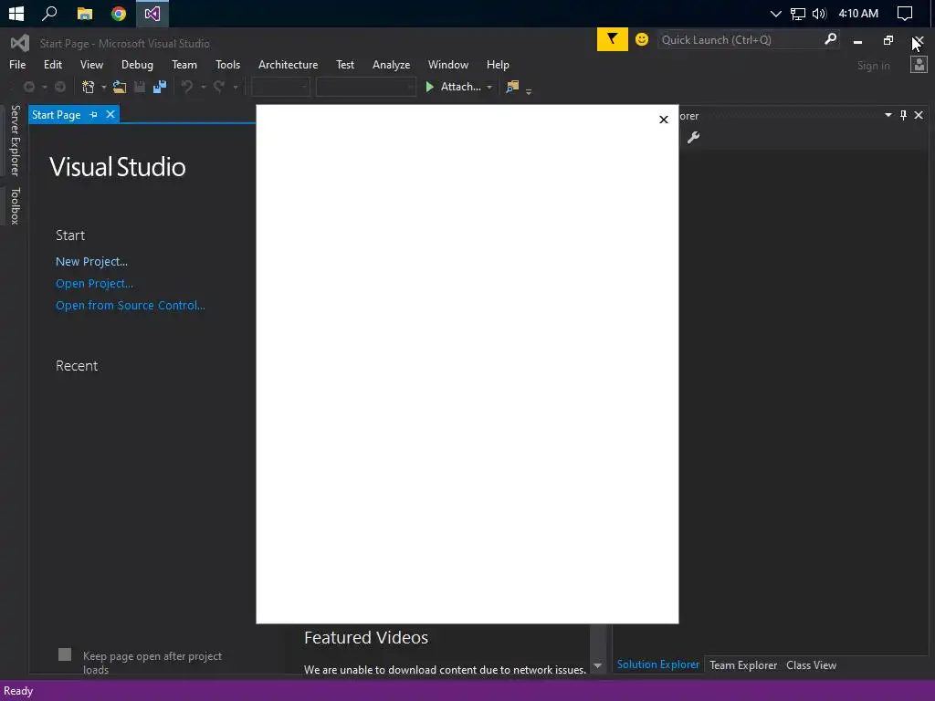Click the Open Project... link
The image size is (935, 701).
pos(94,284)
